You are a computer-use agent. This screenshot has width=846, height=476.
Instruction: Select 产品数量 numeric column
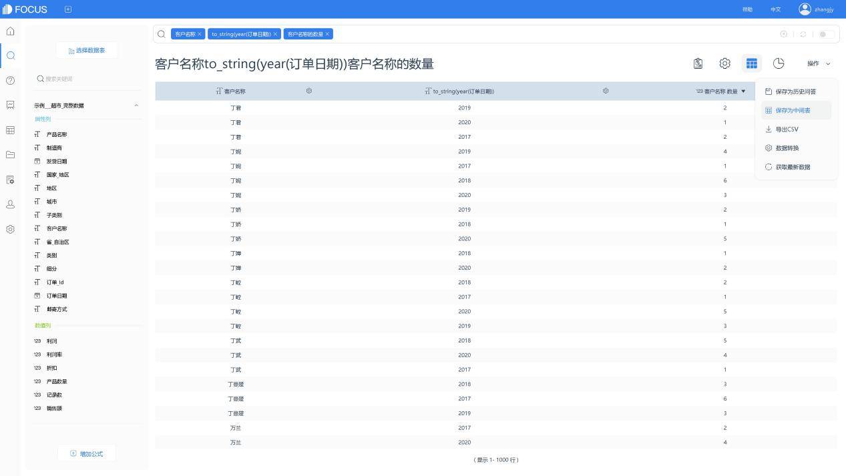(x=57, y=381)
